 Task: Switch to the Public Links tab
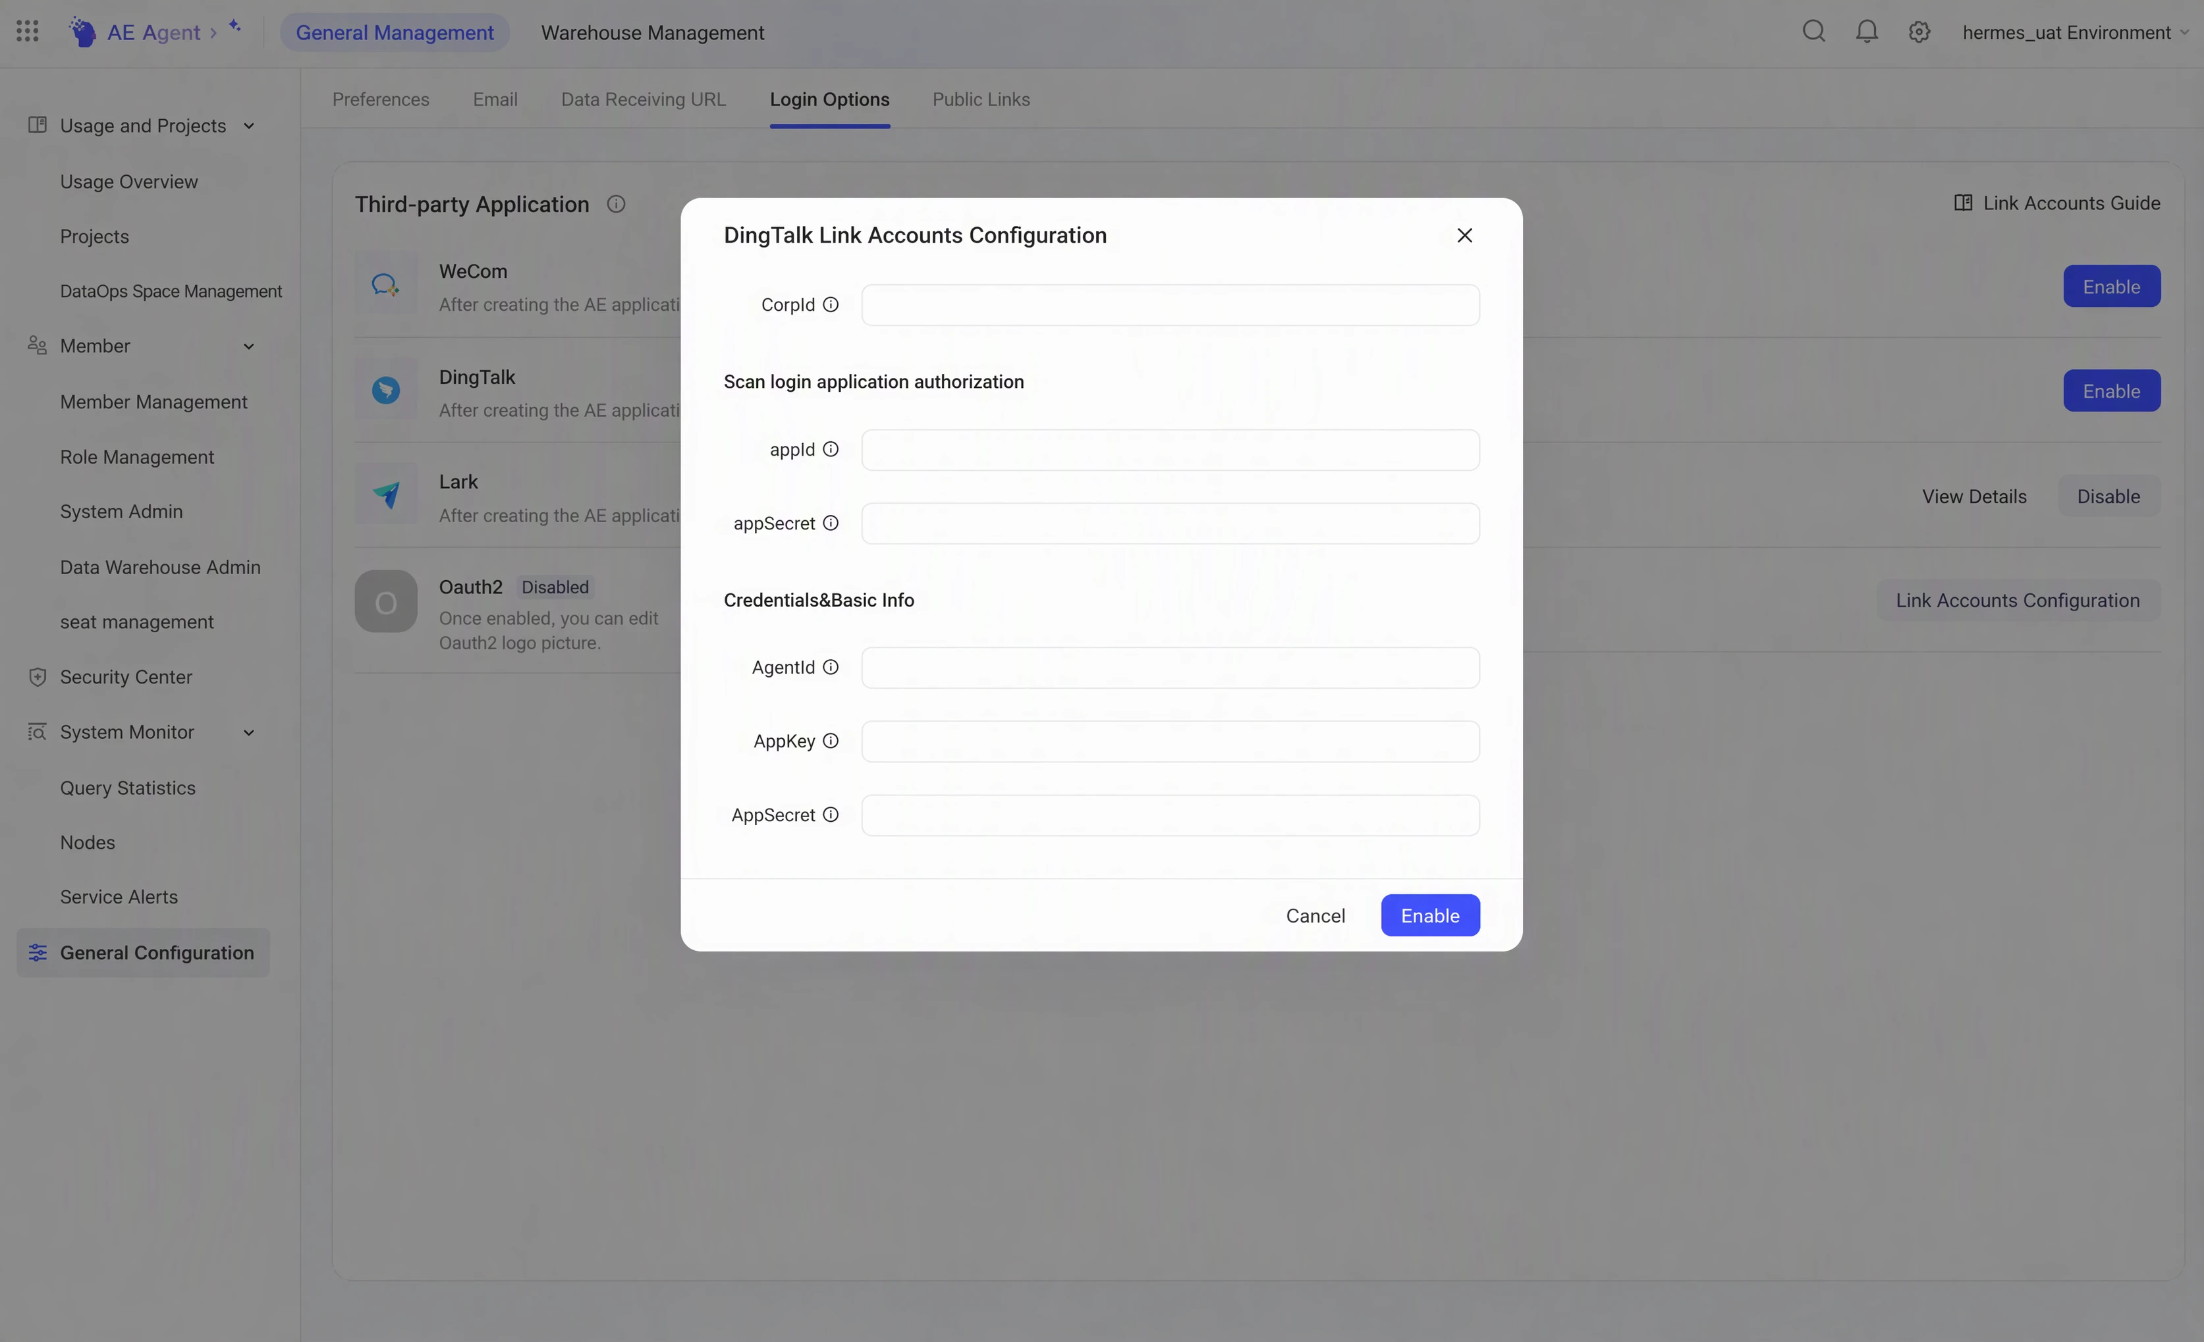tap(981, 99)
